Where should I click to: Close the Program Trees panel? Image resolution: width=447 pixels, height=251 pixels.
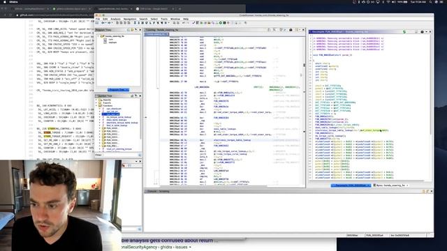click(140, 29)
